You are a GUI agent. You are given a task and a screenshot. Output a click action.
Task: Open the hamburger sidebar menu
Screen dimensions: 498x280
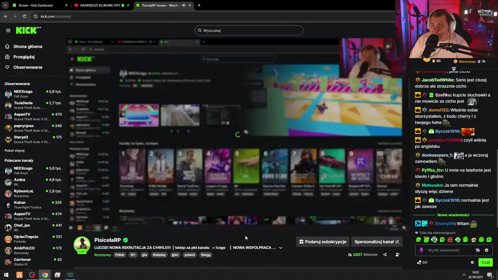[8, 30]
